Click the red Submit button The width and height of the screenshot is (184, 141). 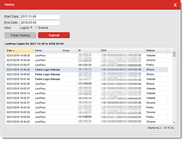coord(54,35)
